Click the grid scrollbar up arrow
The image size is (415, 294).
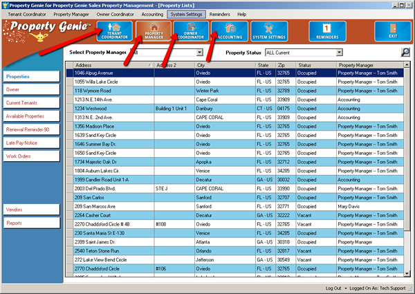(407, 64)
